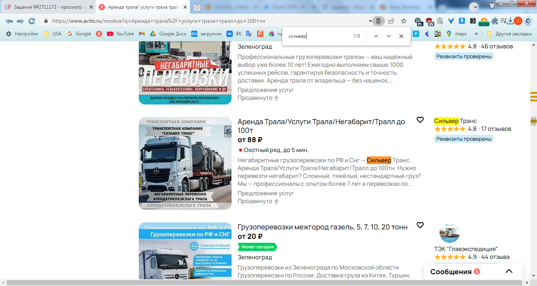Open the Google Translate bookmark icon

click(249, 34)
